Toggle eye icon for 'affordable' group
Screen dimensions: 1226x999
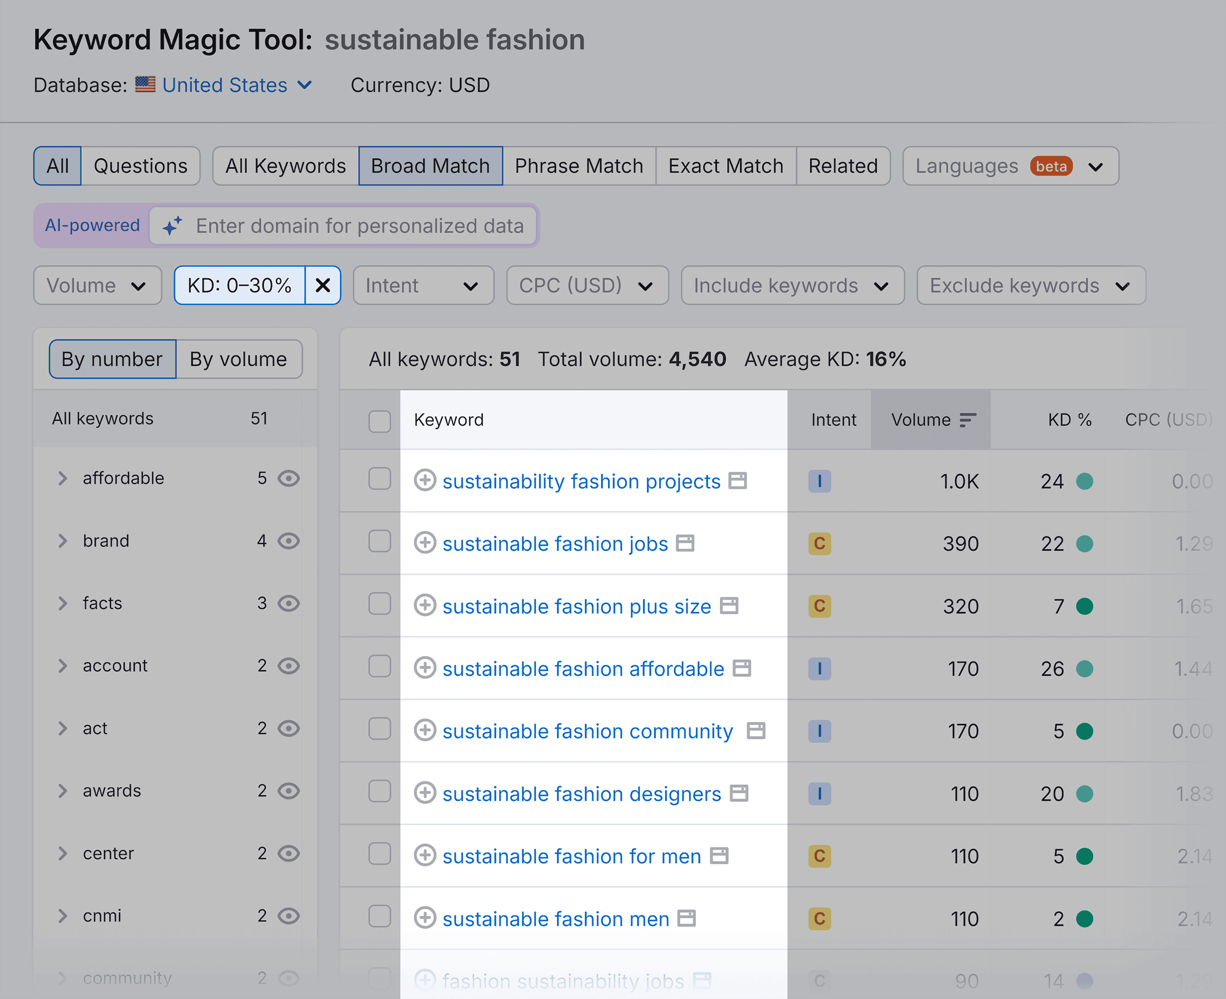coord(289,478)
